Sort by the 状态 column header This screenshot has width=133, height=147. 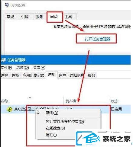(115, 101)
